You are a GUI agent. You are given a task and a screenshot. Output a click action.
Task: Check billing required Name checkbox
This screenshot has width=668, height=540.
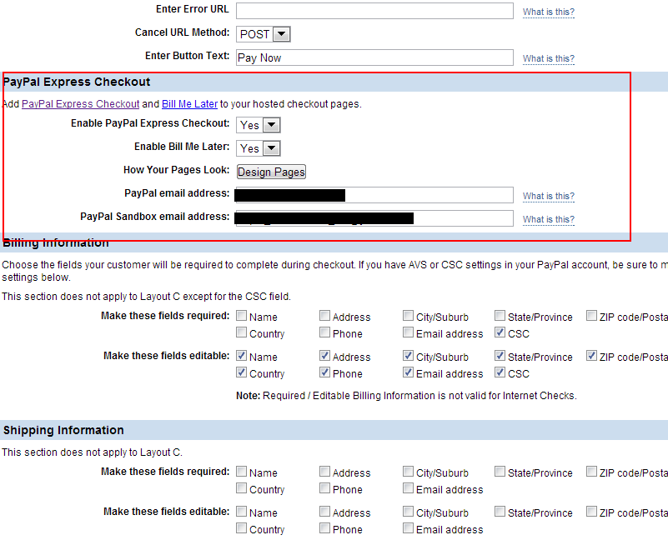242,316
